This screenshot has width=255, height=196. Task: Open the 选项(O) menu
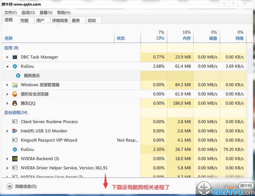(28, 13)
